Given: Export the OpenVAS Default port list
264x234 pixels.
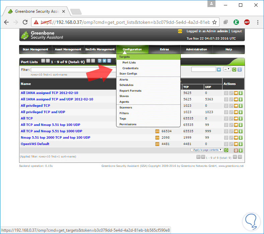Looking at the screenshot, I should [x=241, y=144].
